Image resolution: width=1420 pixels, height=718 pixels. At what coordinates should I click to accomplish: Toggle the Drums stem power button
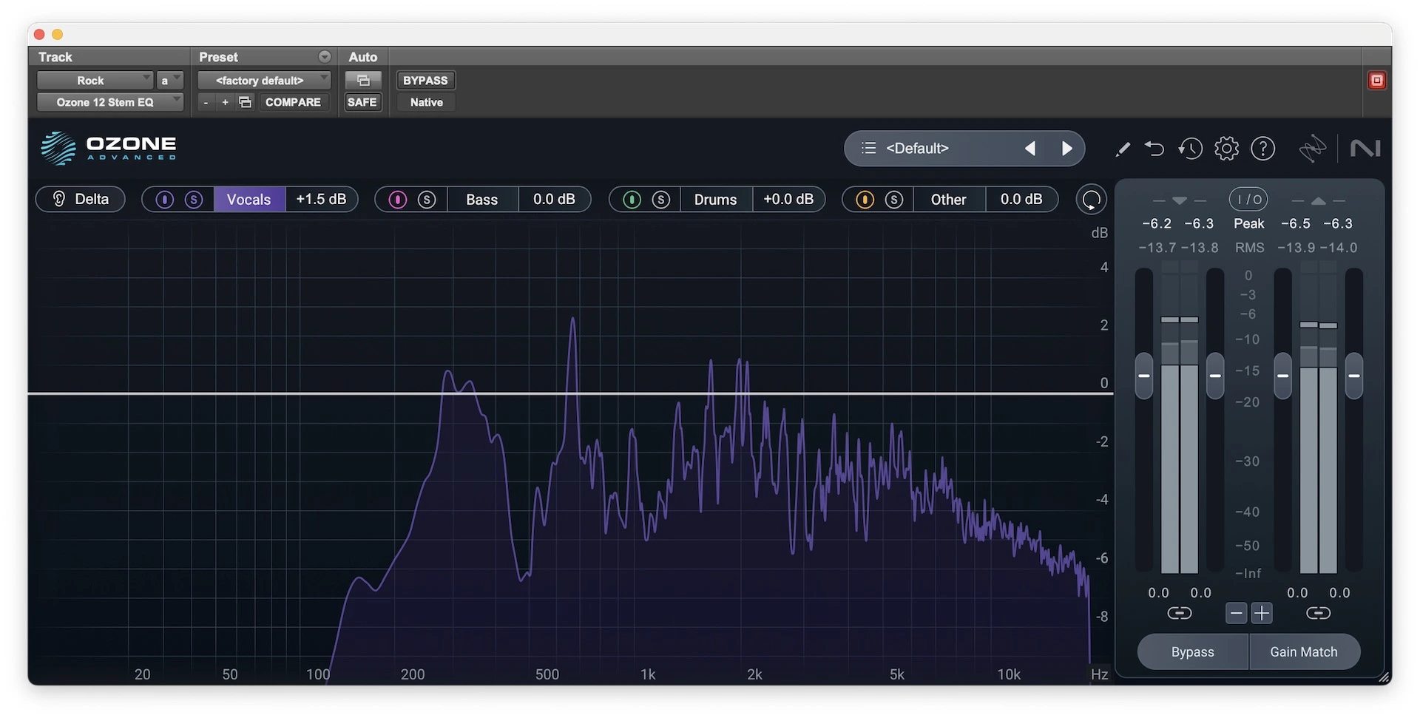coord(632,200)
